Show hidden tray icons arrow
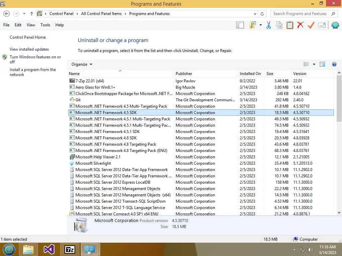 (x=295, y=250)
